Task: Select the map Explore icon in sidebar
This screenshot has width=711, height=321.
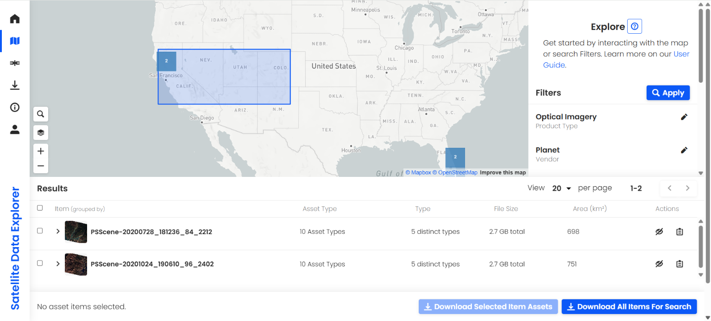Action: tap(14, 41)
